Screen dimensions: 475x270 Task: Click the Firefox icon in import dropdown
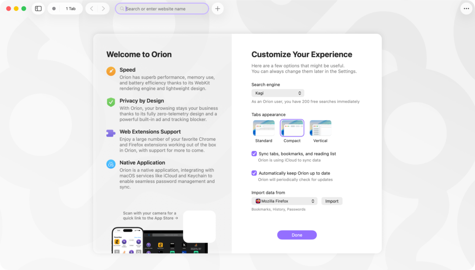pyautogui.click(x=258, y=201)
